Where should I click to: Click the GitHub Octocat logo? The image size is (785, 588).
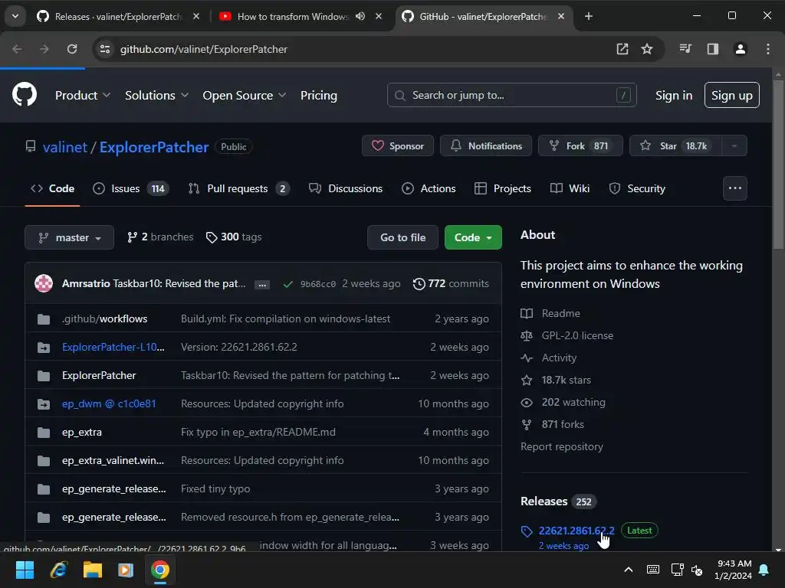(x=25, y=94)
